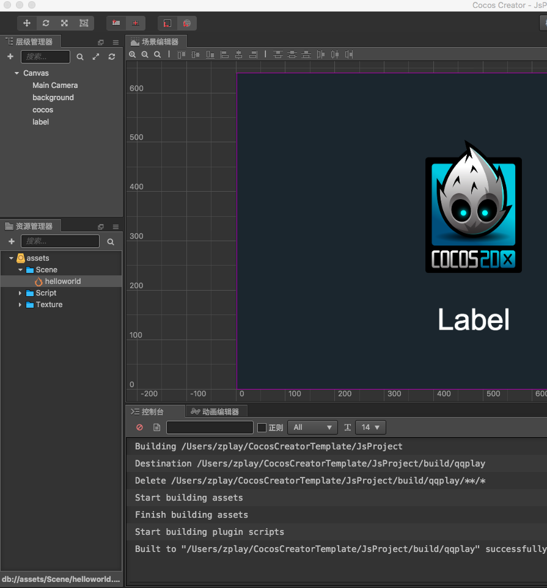Set local coordinate mode
This screenshot has height=588, width=547.
click(167, 23)
